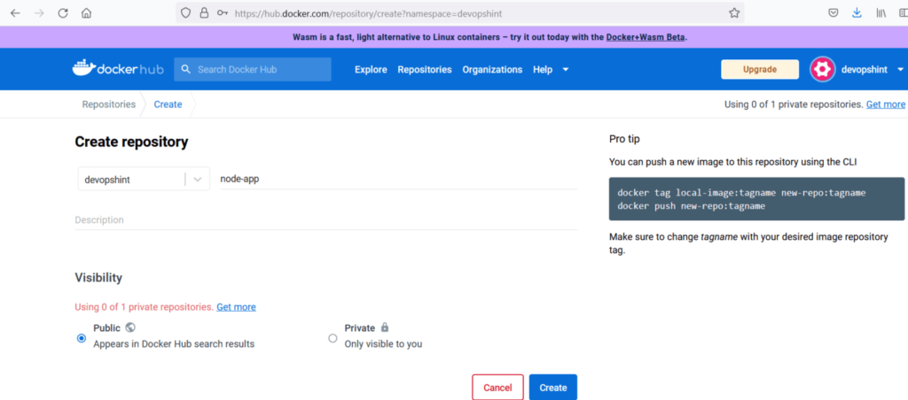Open the Repositories nav item
Viewport: 908px width, 400px height.
pyautogui.click(x=425, y=69)
